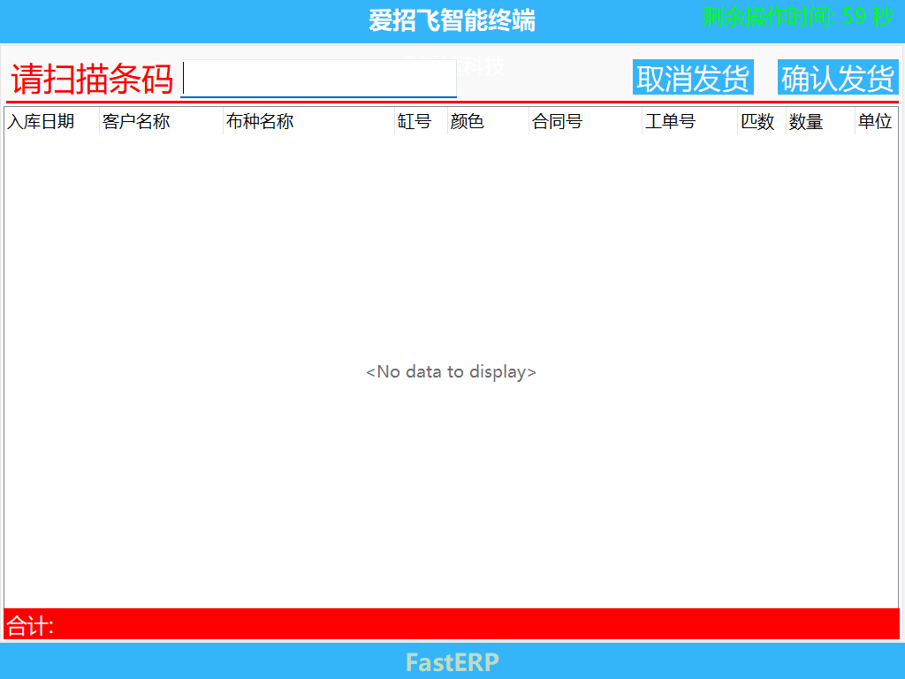Click the 缸号 column header

click(x=414, y=122)
